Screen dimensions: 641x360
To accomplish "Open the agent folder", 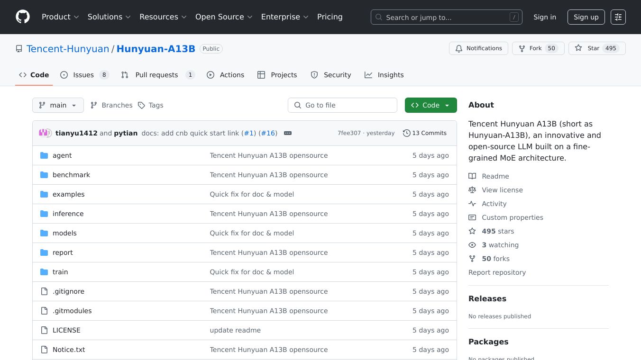I will (x=62, y=155).
